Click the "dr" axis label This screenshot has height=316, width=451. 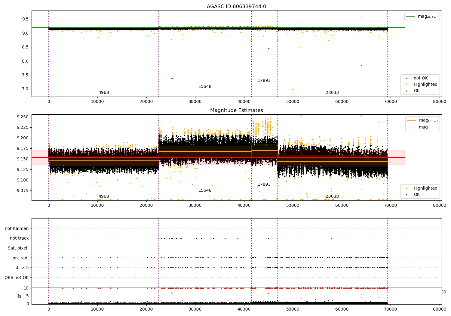(20, 296)
